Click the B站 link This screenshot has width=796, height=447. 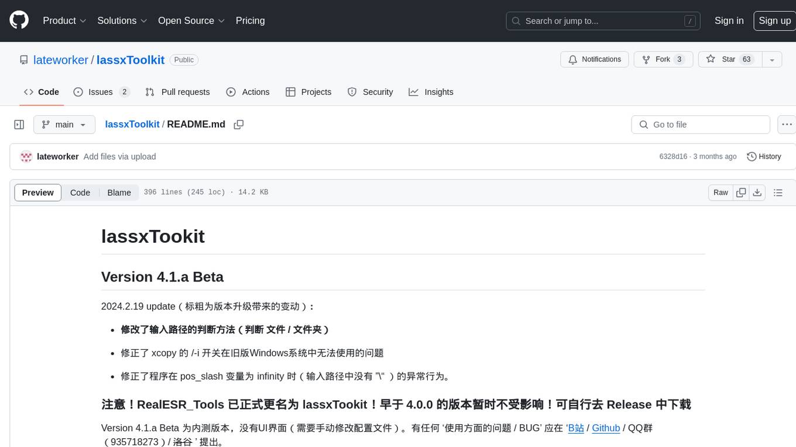[x=576, y=428]
